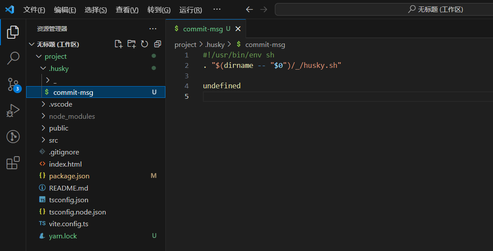This screenshot has width=493, height=251.
Task: Collapse the .husky folder
Action: tap(43, 68)
